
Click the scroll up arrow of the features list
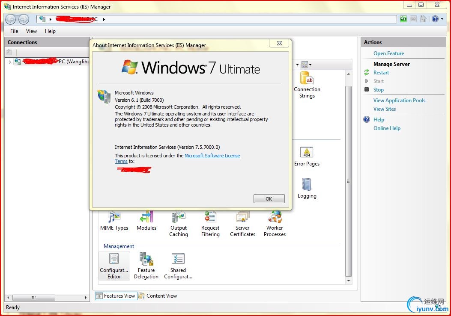click(x=348, y=74)
